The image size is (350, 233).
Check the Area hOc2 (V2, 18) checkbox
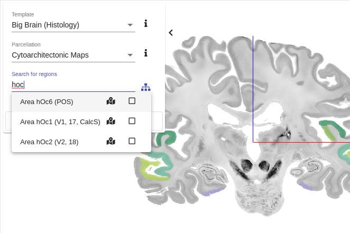(x=132, y=141)
